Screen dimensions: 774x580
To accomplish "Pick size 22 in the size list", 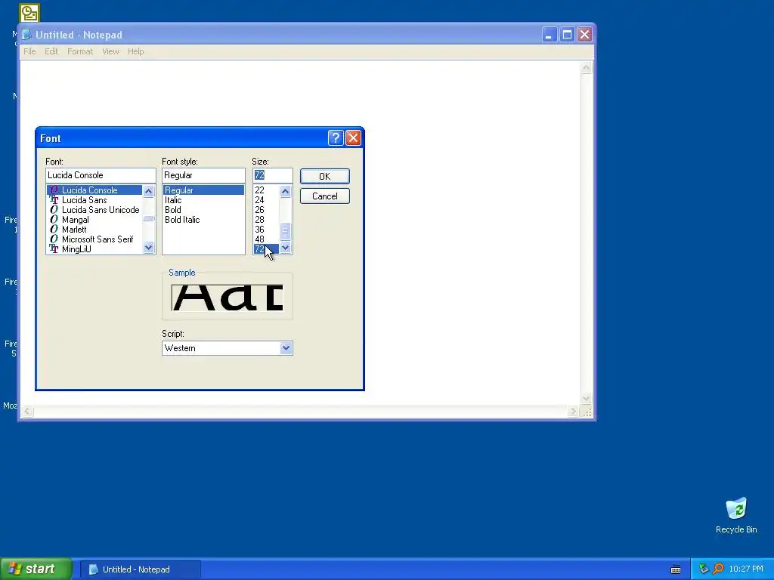I will [260, 190].
